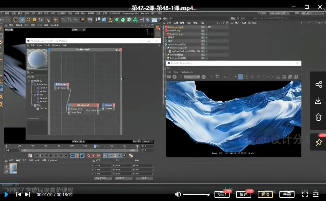This screenshot has width=326, height=201.
Task: Activate the region render crop icon in RenderView
Action: [217, 76]
